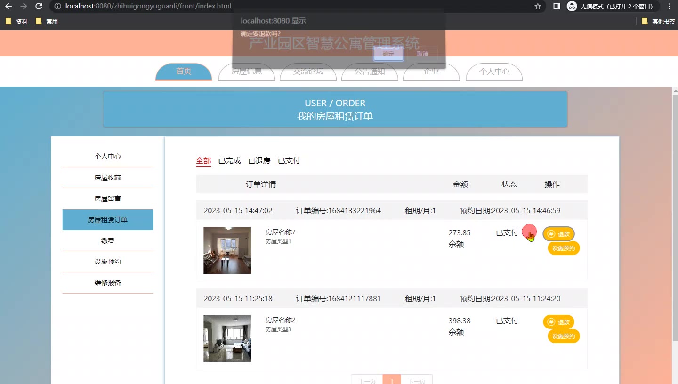Click the forward navigation arrow

click(x=24, y=6)
